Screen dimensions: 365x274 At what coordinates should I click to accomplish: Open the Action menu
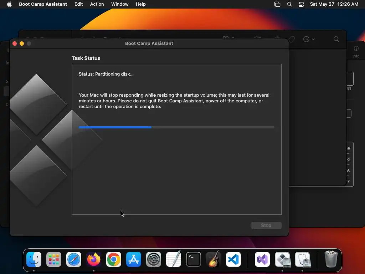pos(97,4)
